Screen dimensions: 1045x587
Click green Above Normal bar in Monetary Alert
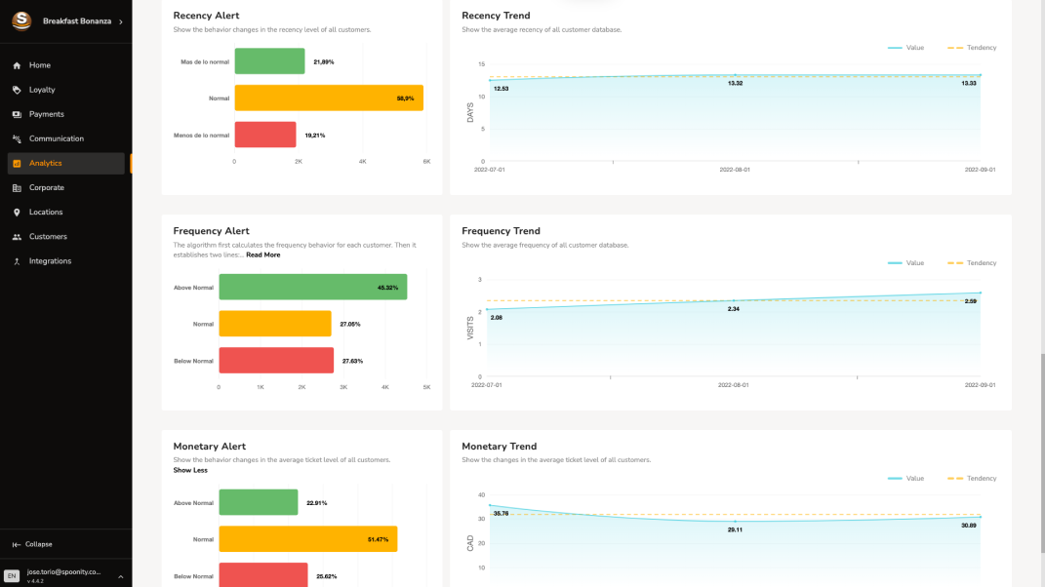pos(259,502)
